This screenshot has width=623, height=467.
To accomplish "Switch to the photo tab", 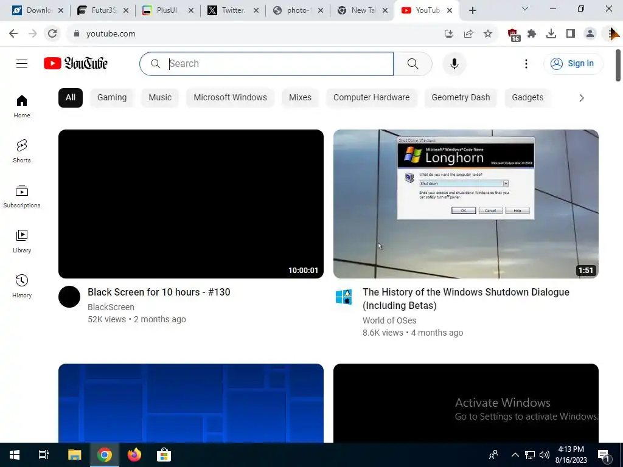I will pyautogui.click(x=298, y=10).
